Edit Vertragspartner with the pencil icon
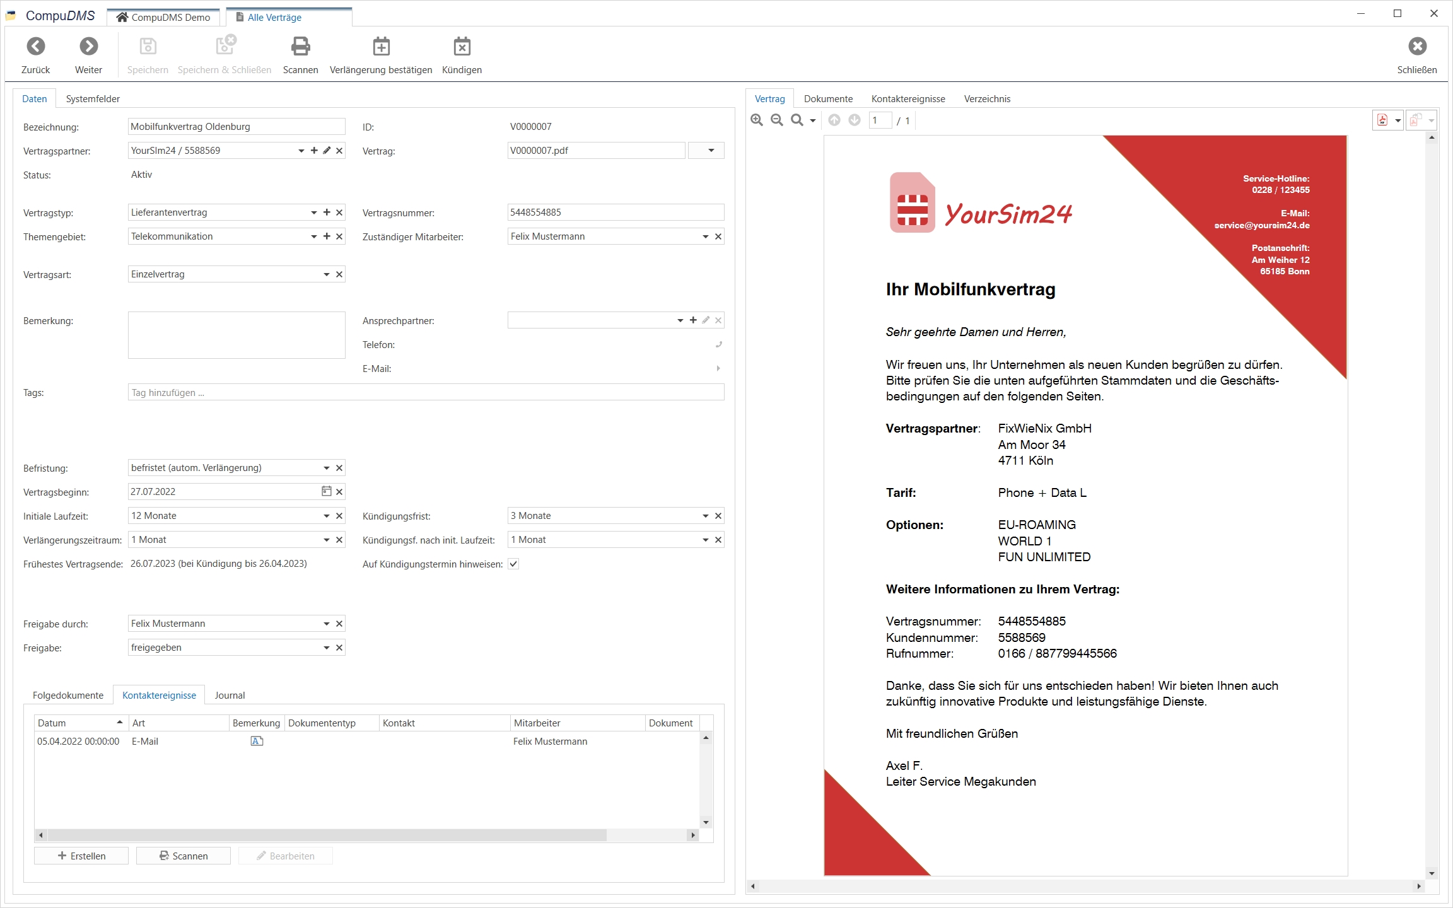 click(327, 151)
